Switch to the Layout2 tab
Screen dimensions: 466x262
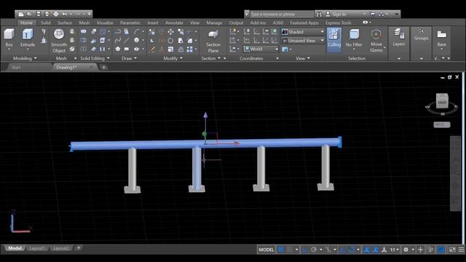(61, 248)
